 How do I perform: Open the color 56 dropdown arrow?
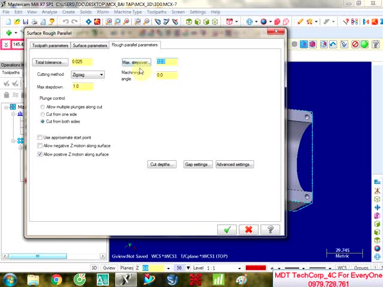(x=189, y=268)
